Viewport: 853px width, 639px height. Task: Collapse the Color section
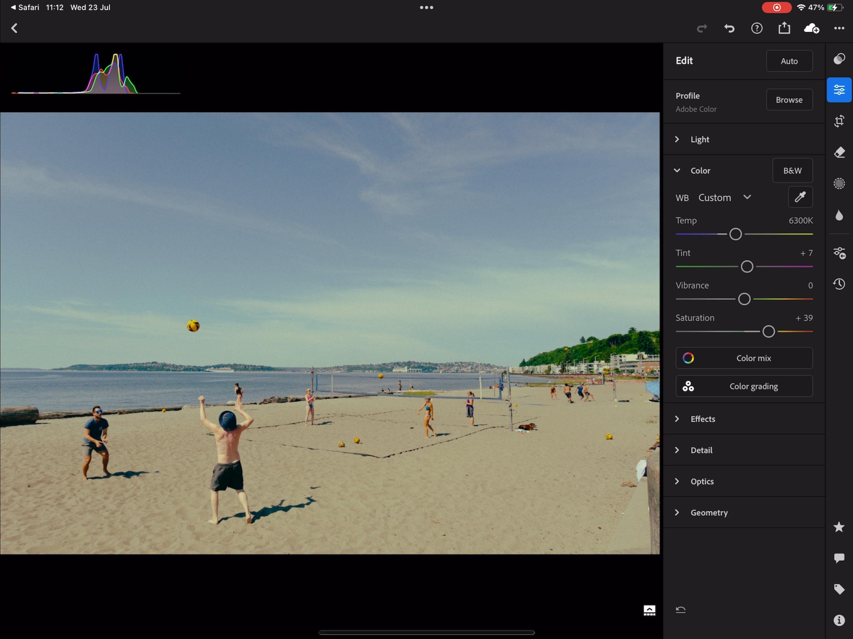coord(677,170)
